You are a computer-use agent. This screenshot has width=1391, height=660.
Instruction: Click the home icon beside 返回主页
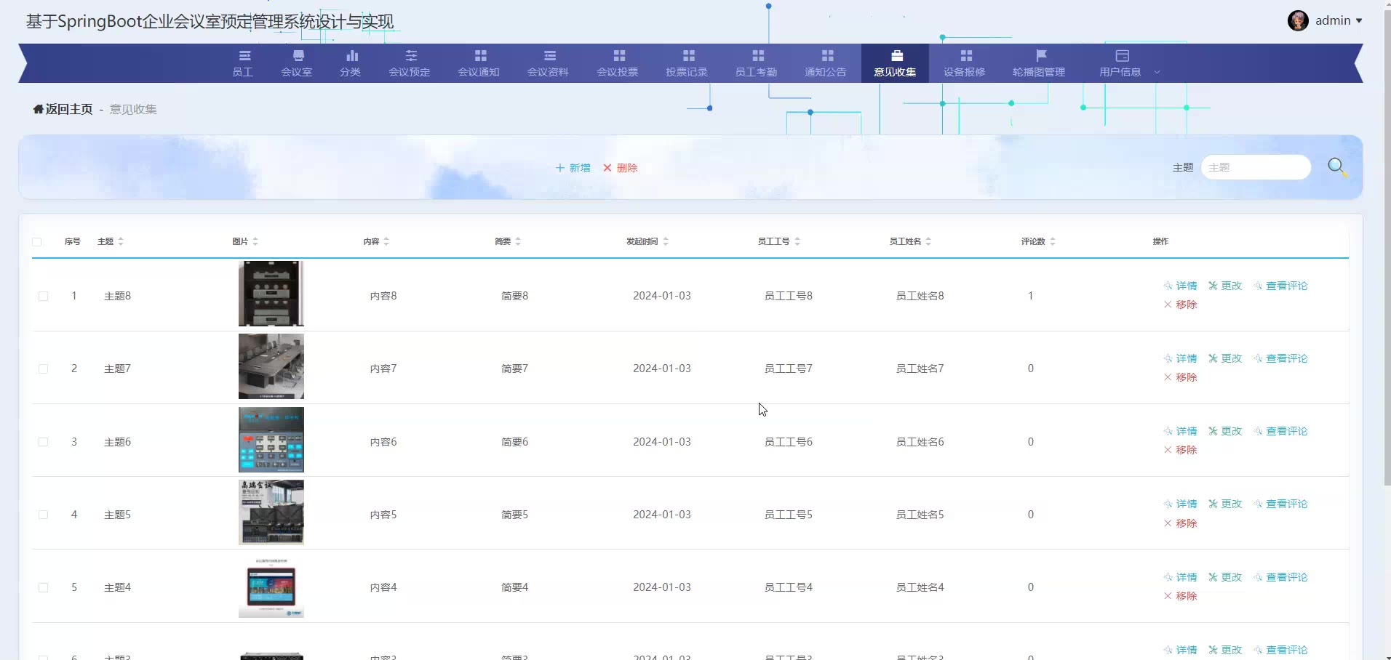[38, 109]
